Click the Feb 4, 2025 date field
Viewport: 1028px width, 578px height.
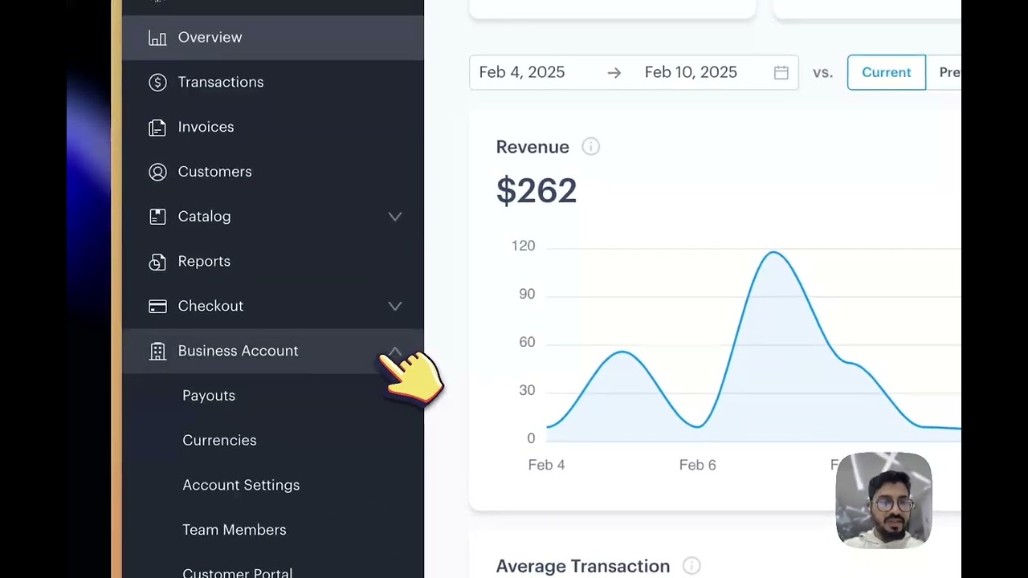click(522, 72)
